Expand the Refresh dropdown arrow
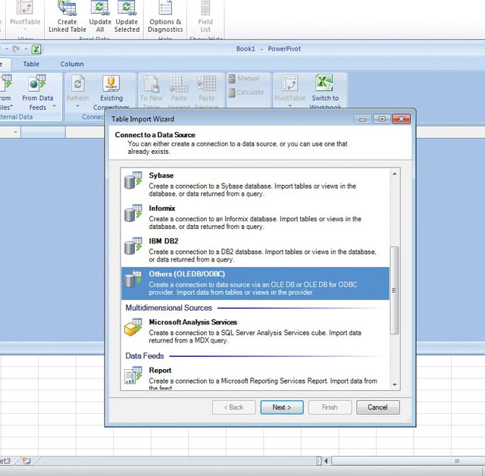485x476 pixels. 77,107
